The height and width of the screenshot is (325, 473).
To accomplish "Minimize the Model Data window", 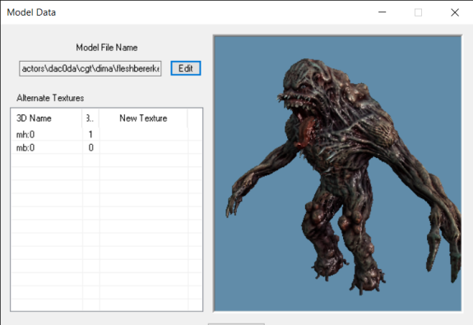I will [383, 12].
